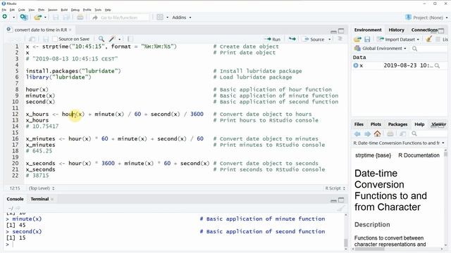
Task: Click the editor Save document icon
Action: click(45, 39)
